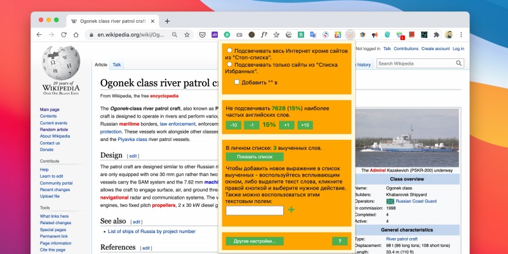Increase percentage with the +10 button
This screenshot has width=508, height=254.
point(305,125)
